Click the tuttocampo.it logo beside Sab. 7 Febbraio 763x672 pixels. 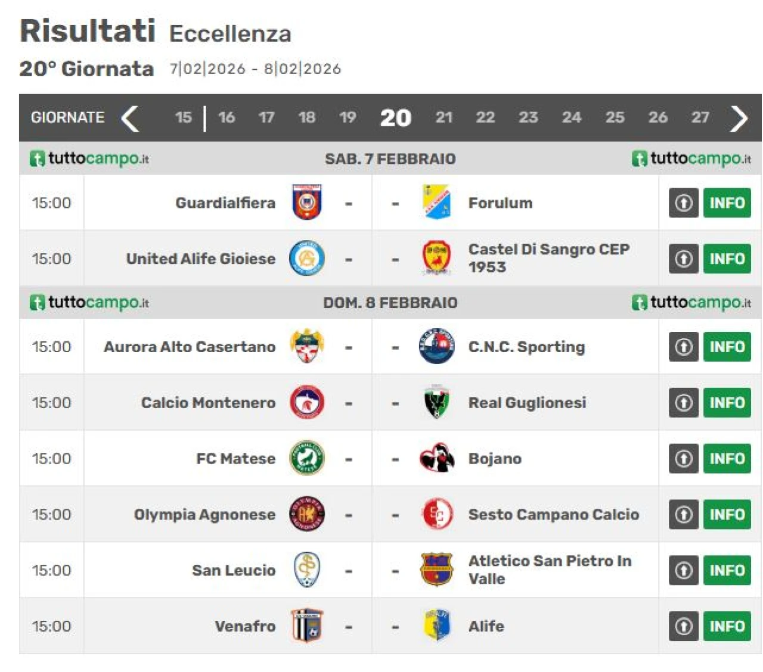pyautogui.click(x=89, y=159)
